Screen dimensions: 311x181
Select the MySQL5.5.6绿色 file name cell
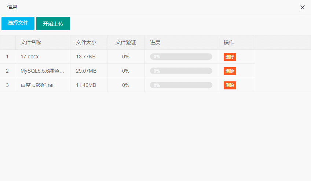42,71
